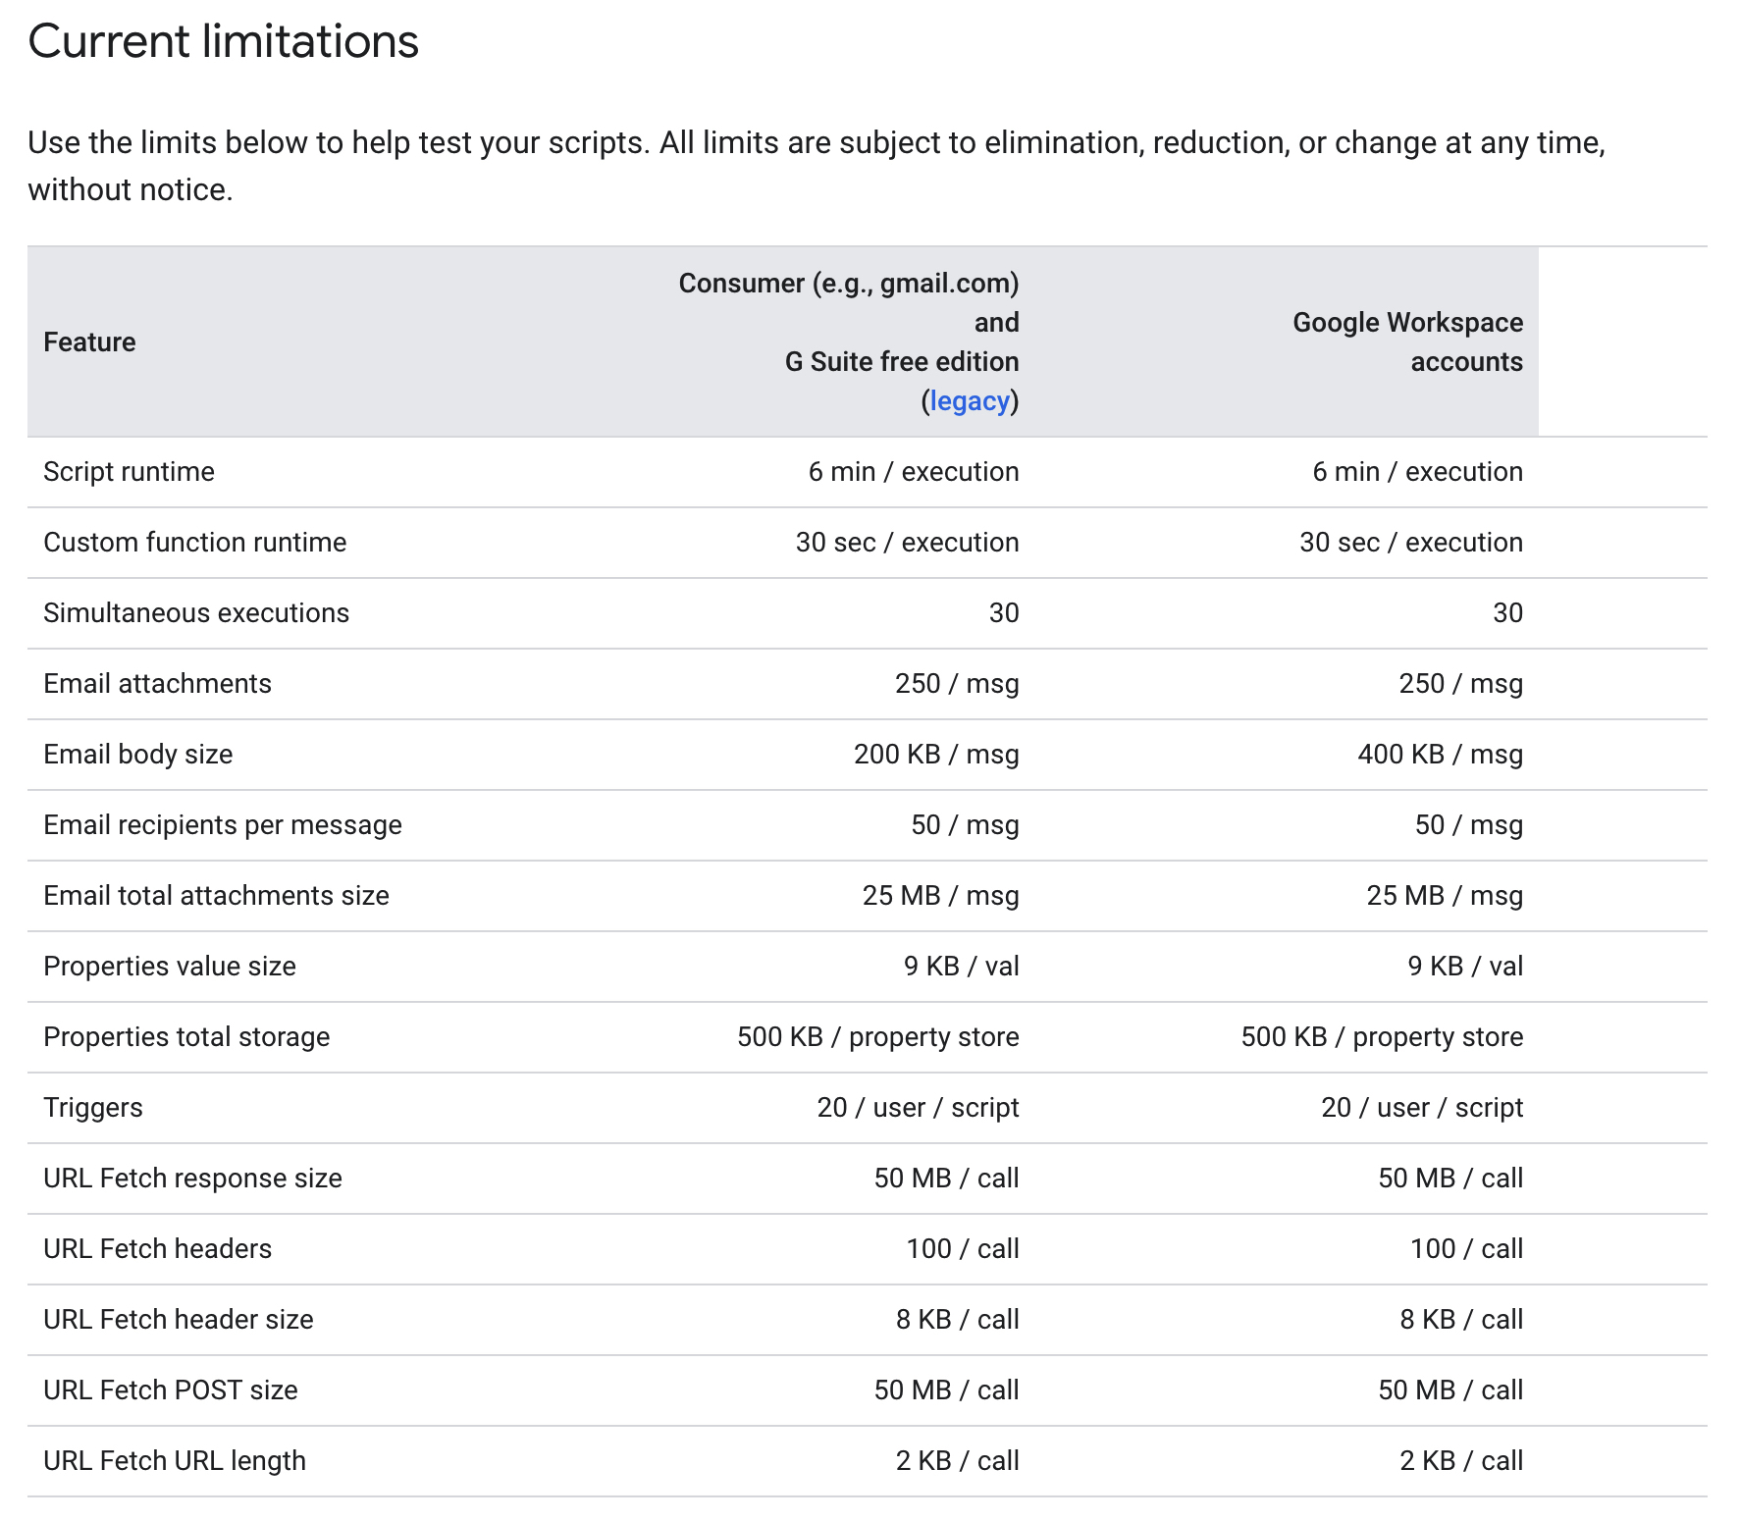Click the Triggers row label
Image resolution: width=1739 pixels, height=1521 pixels.
93,1108
